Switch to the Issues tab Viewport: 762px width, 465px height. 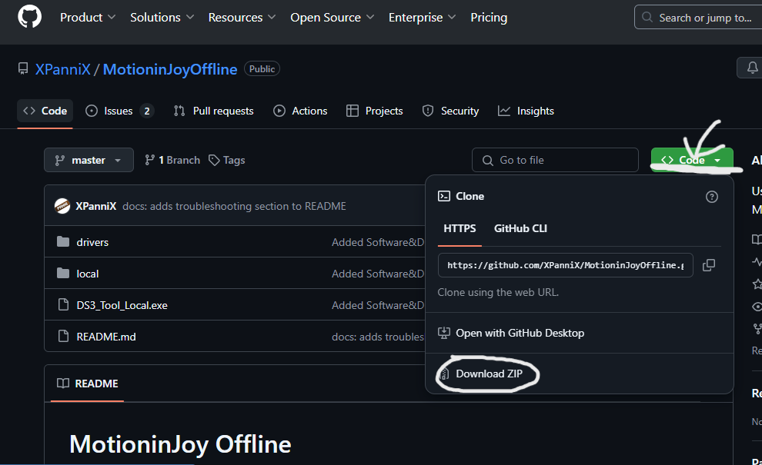click(119, 111)
